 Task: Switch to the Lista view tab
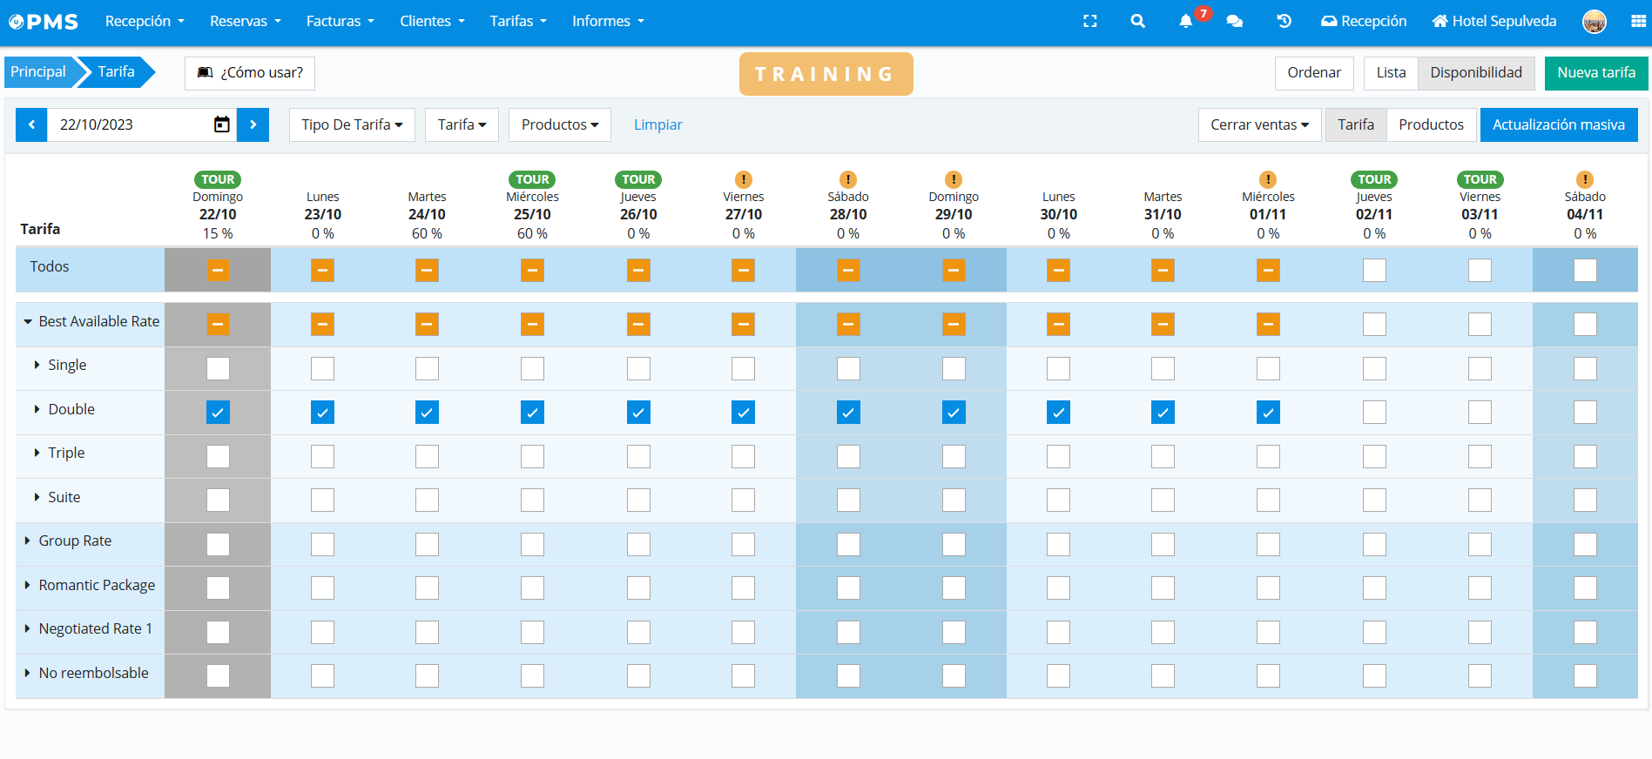coord(1391,72)
